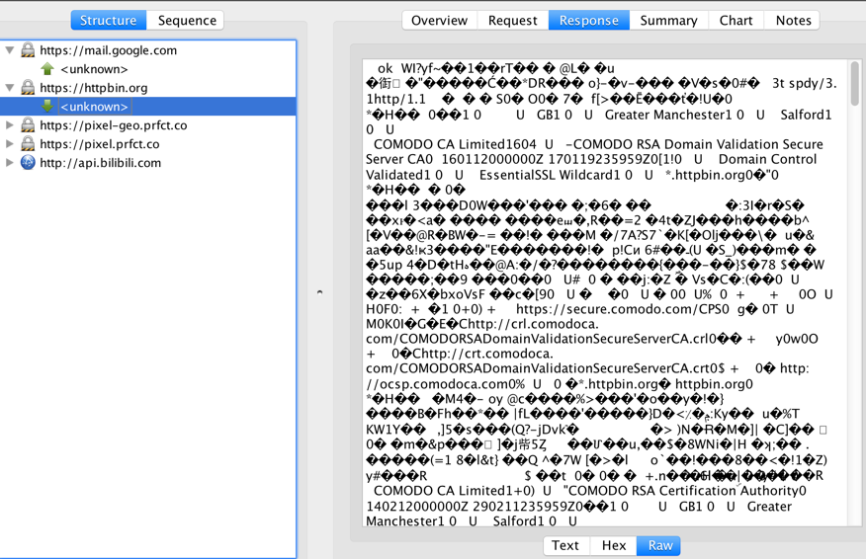Click globe icon beside api.bilibili.com
This screenshot has height=559, width=866.
[28, 163]
